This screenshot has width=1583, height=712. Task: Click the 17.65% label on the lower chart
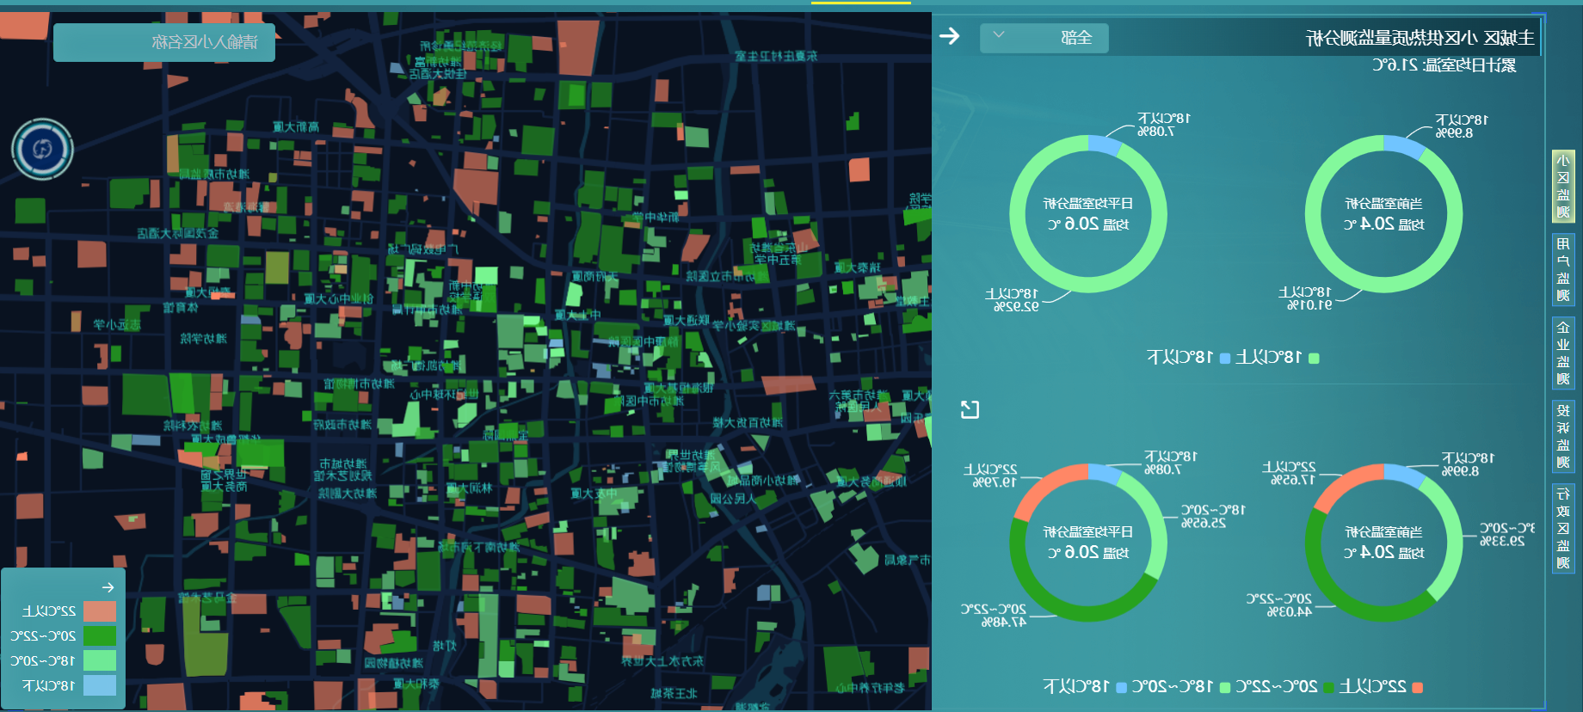tap(1293, 480)
